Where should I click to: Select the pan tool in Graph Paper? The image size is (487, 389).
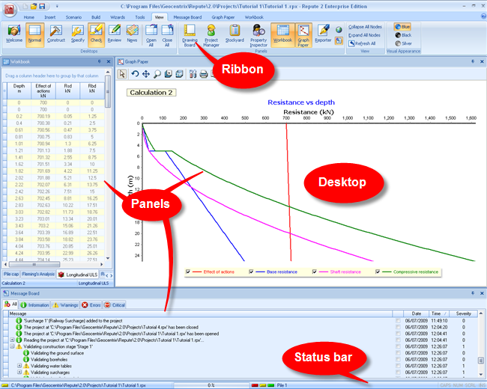[x=145, y=74]
